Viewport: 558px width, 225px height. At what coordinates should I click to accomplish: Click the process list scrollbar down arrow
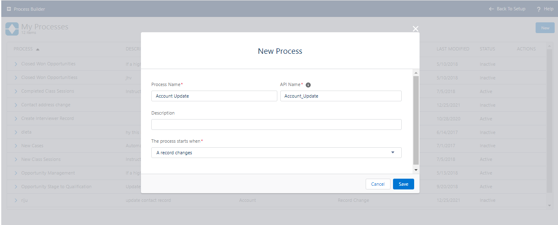pos(550,205)
